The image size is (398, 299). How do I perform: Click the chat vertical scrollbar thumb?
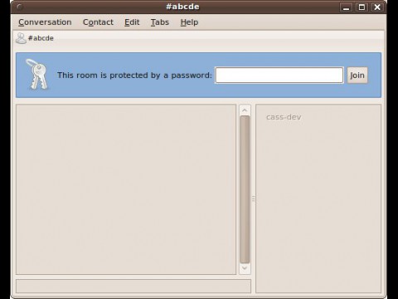pos(245,189)
